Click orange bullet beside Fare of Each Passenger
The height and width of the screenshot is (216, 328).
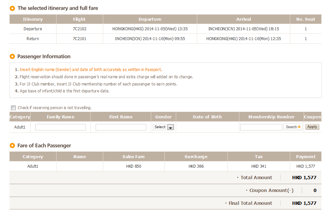(x=12, y=146)
